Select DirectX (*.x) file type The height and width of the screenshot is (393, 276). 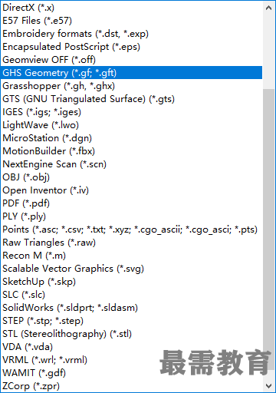tap(131, 8)
